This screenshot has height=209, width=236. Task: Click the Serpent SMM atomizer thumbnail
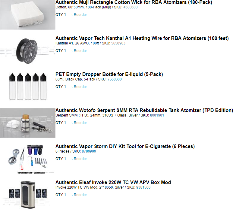tap(28, 123)
